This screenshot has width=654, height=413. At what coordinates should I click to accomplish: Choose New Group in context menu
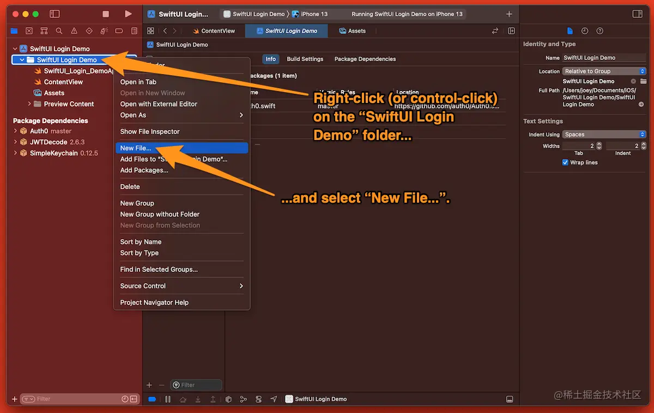tap(181, 203)
